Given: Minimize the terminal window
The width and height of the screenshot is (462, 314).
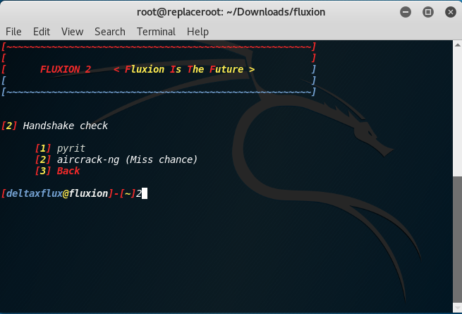Looking at the screenshot, I should tap(406, 12).
